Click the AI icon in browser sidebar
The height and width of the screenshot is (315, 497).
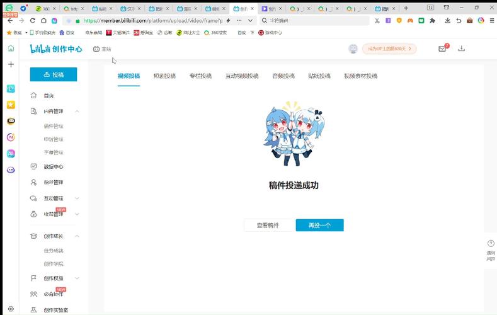(x=11, y=153)
